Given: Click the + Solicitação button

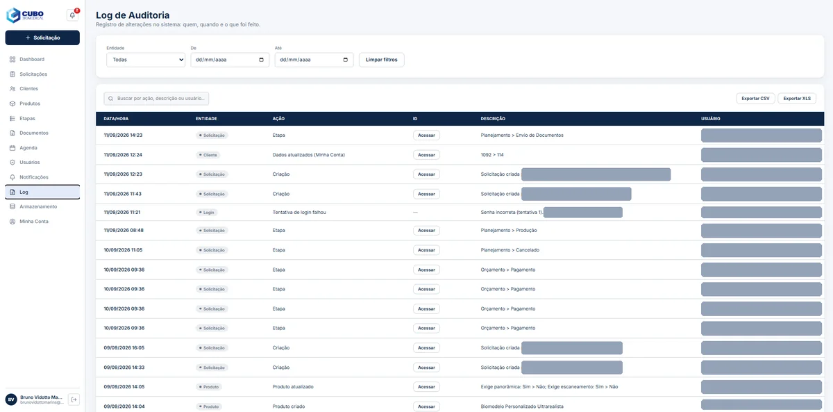Looking at the screenshot, I should pyautogui.click(x=42, y=38).
